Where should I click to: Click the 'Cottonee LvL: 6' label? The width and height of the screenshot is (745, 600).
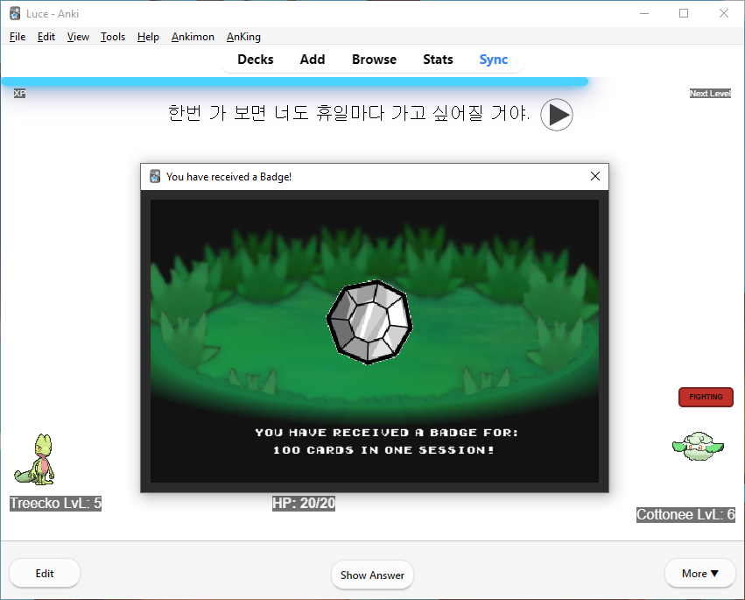pos(685,514)
